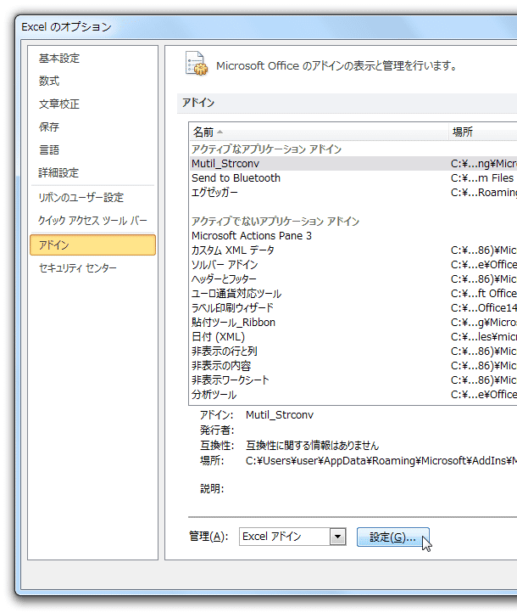Image resolution: width=517 pixels, height=613 pixels.
Task: Select 非表示ワークシート add-in
Action: click(x=353, y=380)
